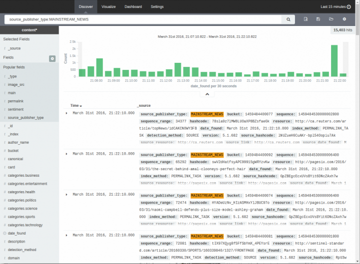The width and height of the screenshot is (360, 264).
Task: Open the Discover settings gear icon
Action: click(344, 19)
